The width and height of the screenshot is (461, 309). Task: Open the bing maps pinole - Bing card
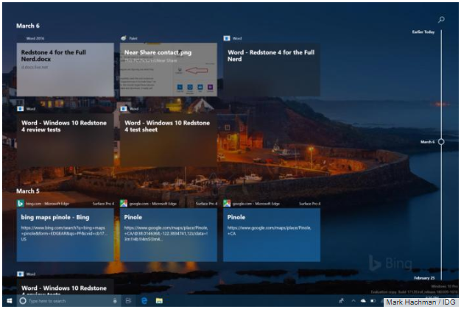(66, 235)
